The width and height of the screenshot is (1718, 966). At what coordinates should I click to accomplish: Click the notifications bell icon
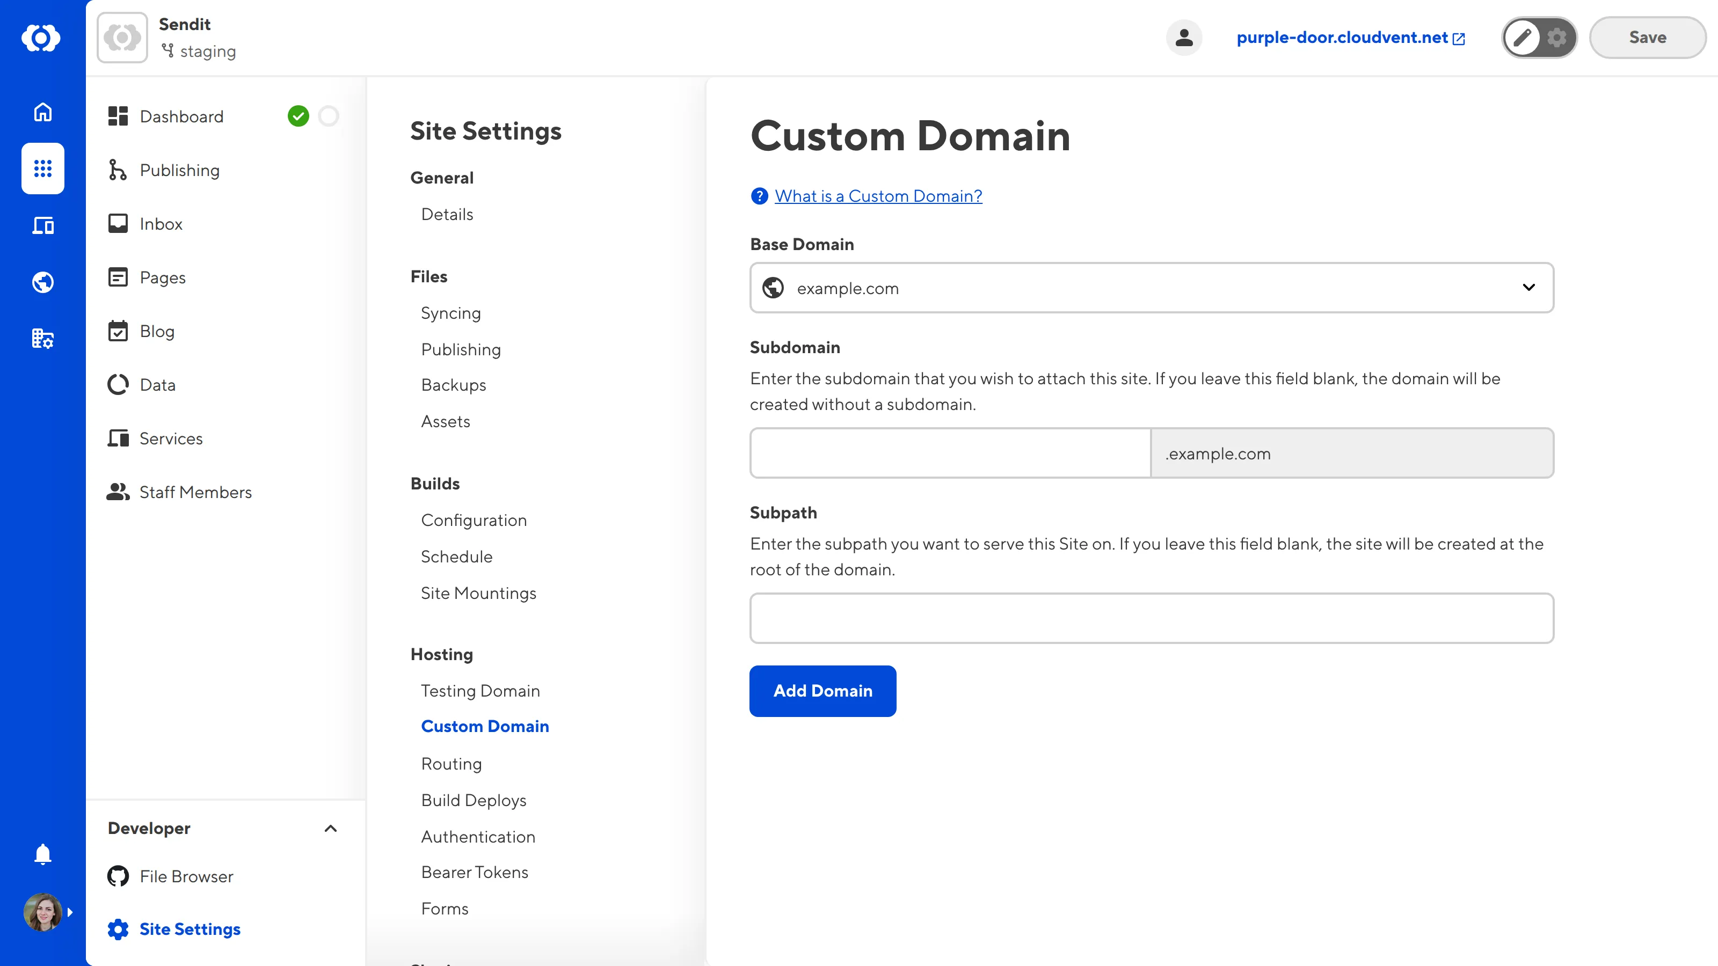(42, 854)
